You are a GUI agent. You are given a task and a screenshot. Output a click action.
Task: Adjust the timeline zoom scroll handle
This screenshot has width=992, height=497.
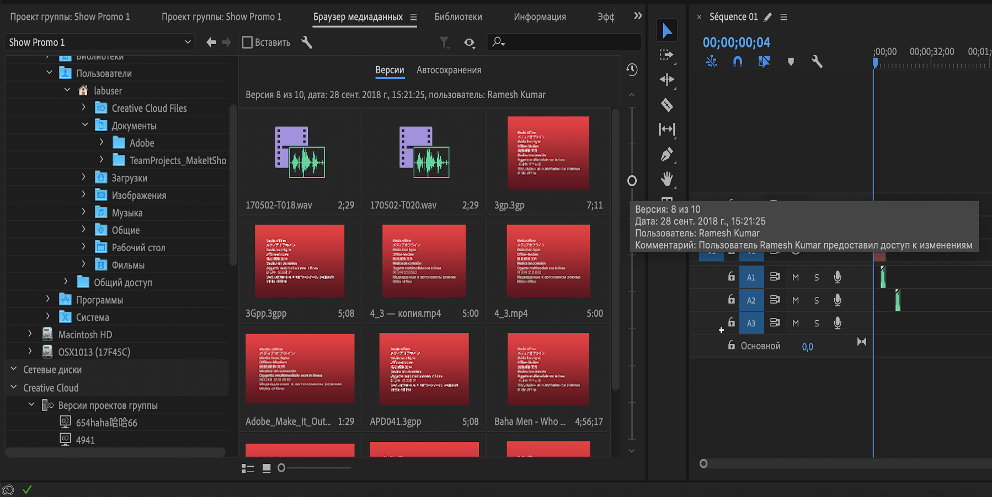click(703, 464)
